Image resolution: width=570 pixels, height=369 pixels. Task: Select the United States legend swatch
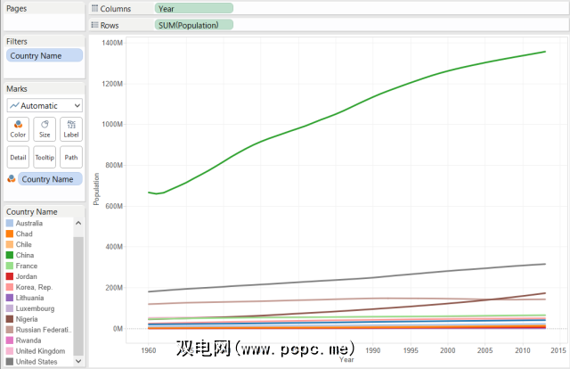(10, 362)
